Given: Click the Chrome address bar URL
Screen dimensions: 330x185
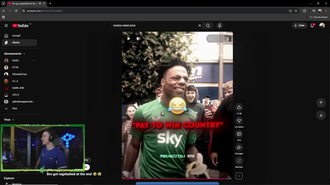Looking at the screenshot, I should (x=45, y=11).
